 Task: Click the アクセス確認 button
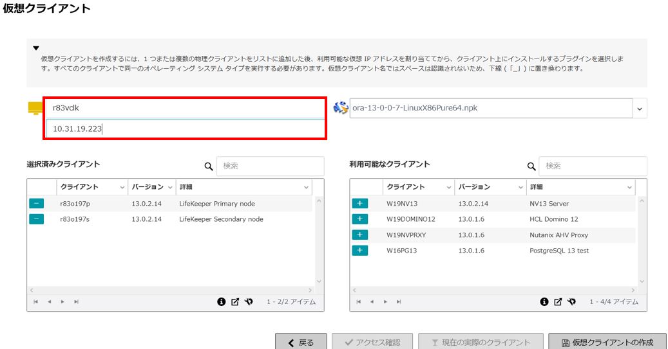pos(372,342)
